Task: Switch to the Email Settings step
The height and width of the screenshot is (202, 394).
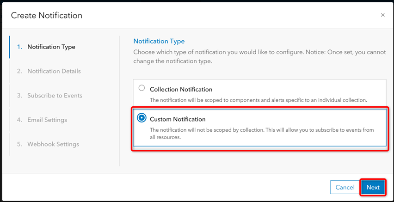Action: [47, 120]
